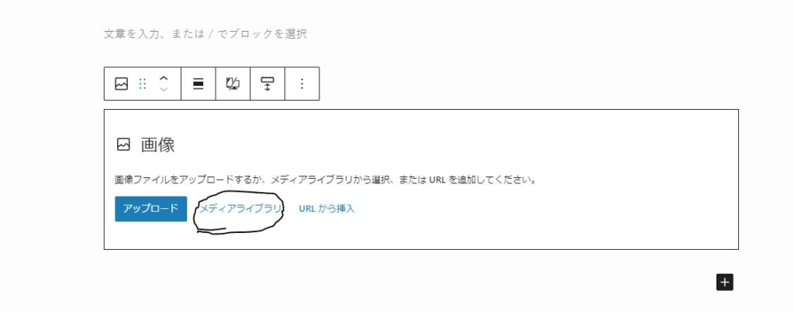Move the image block up
The width and height of the screenshot is (794, 311).
pyautogui.click(x=163, y=78)
